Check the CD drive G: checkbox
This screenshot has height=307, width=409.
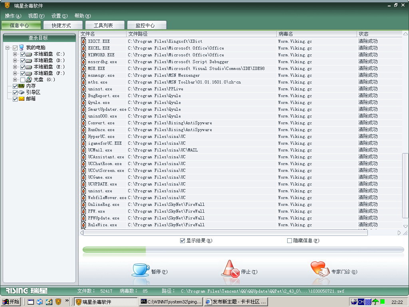pyautogui.click(x=23, y=80)
